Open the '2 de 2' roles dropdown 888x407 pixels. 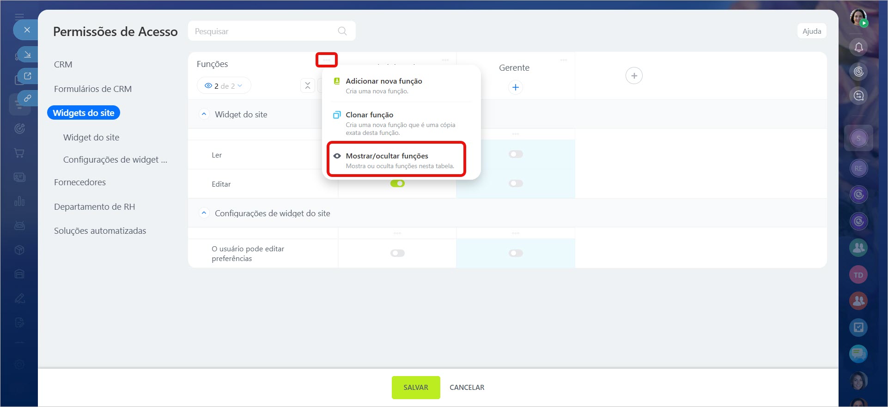(x=224, y=86)
